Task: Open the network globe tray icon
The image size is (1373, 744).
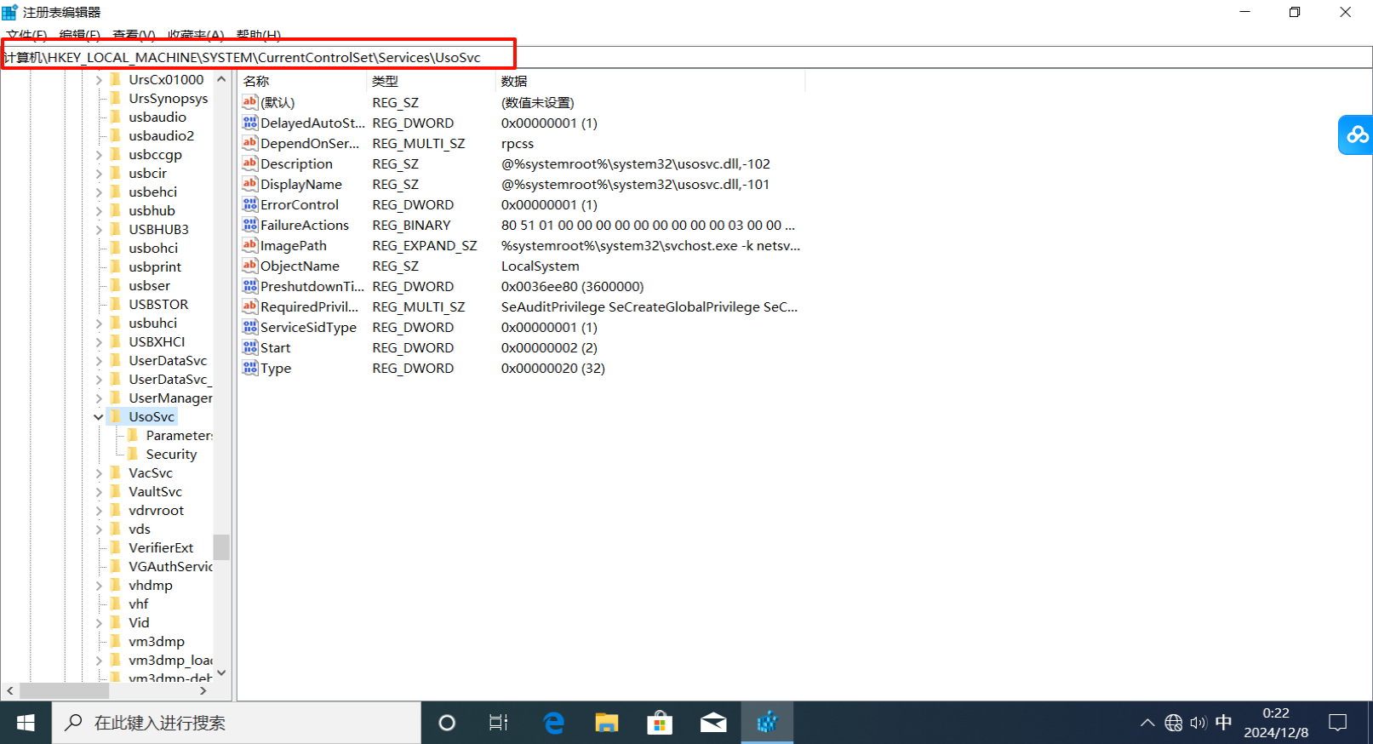Action: coord(1174,723)
